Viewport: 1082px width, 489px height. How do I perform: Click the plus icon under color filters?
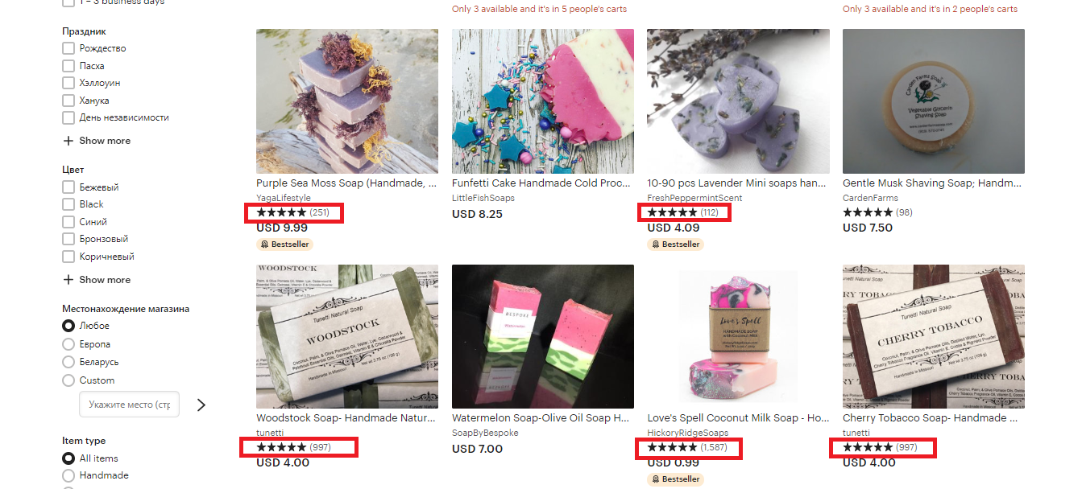[68, 280]
